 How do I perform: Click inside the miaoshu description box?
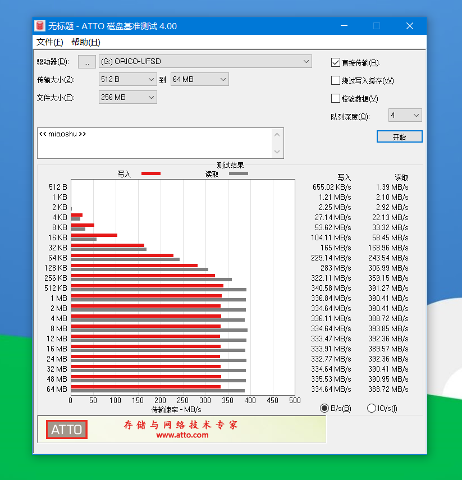(x=154, y=143)
